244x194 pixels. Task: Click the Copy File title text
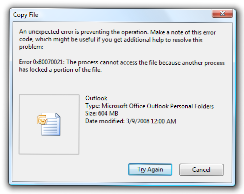26,15
